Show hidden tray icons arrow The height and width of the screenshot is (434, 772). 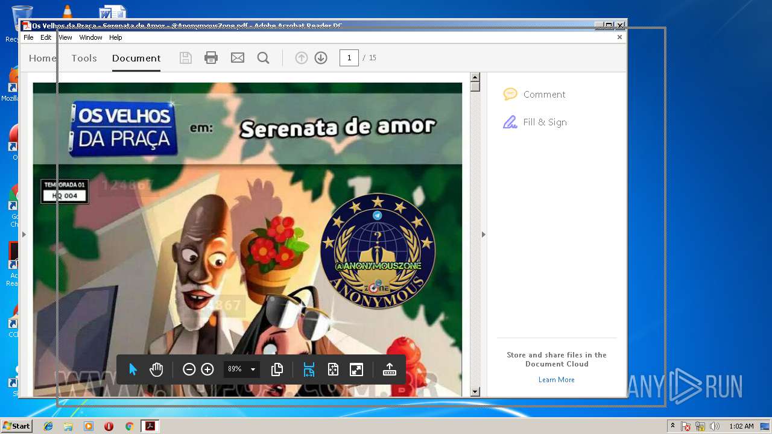673,426
